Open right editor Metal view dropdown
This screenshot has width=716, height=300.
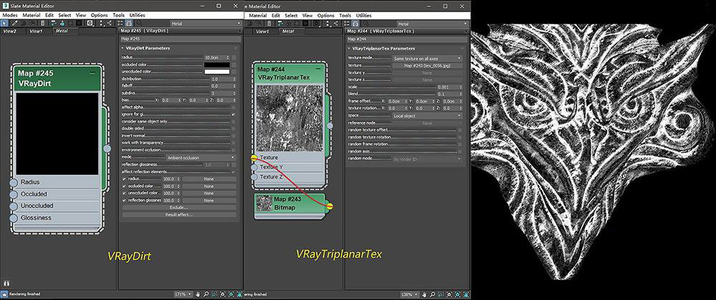pos(433,24)
